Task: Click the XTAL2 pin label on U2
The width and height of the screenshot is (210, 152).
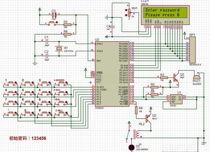Action: (x=100, y=51)
